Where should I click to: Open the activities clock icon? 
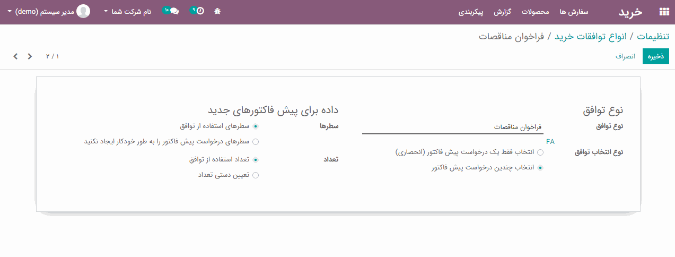coord(199,11)
